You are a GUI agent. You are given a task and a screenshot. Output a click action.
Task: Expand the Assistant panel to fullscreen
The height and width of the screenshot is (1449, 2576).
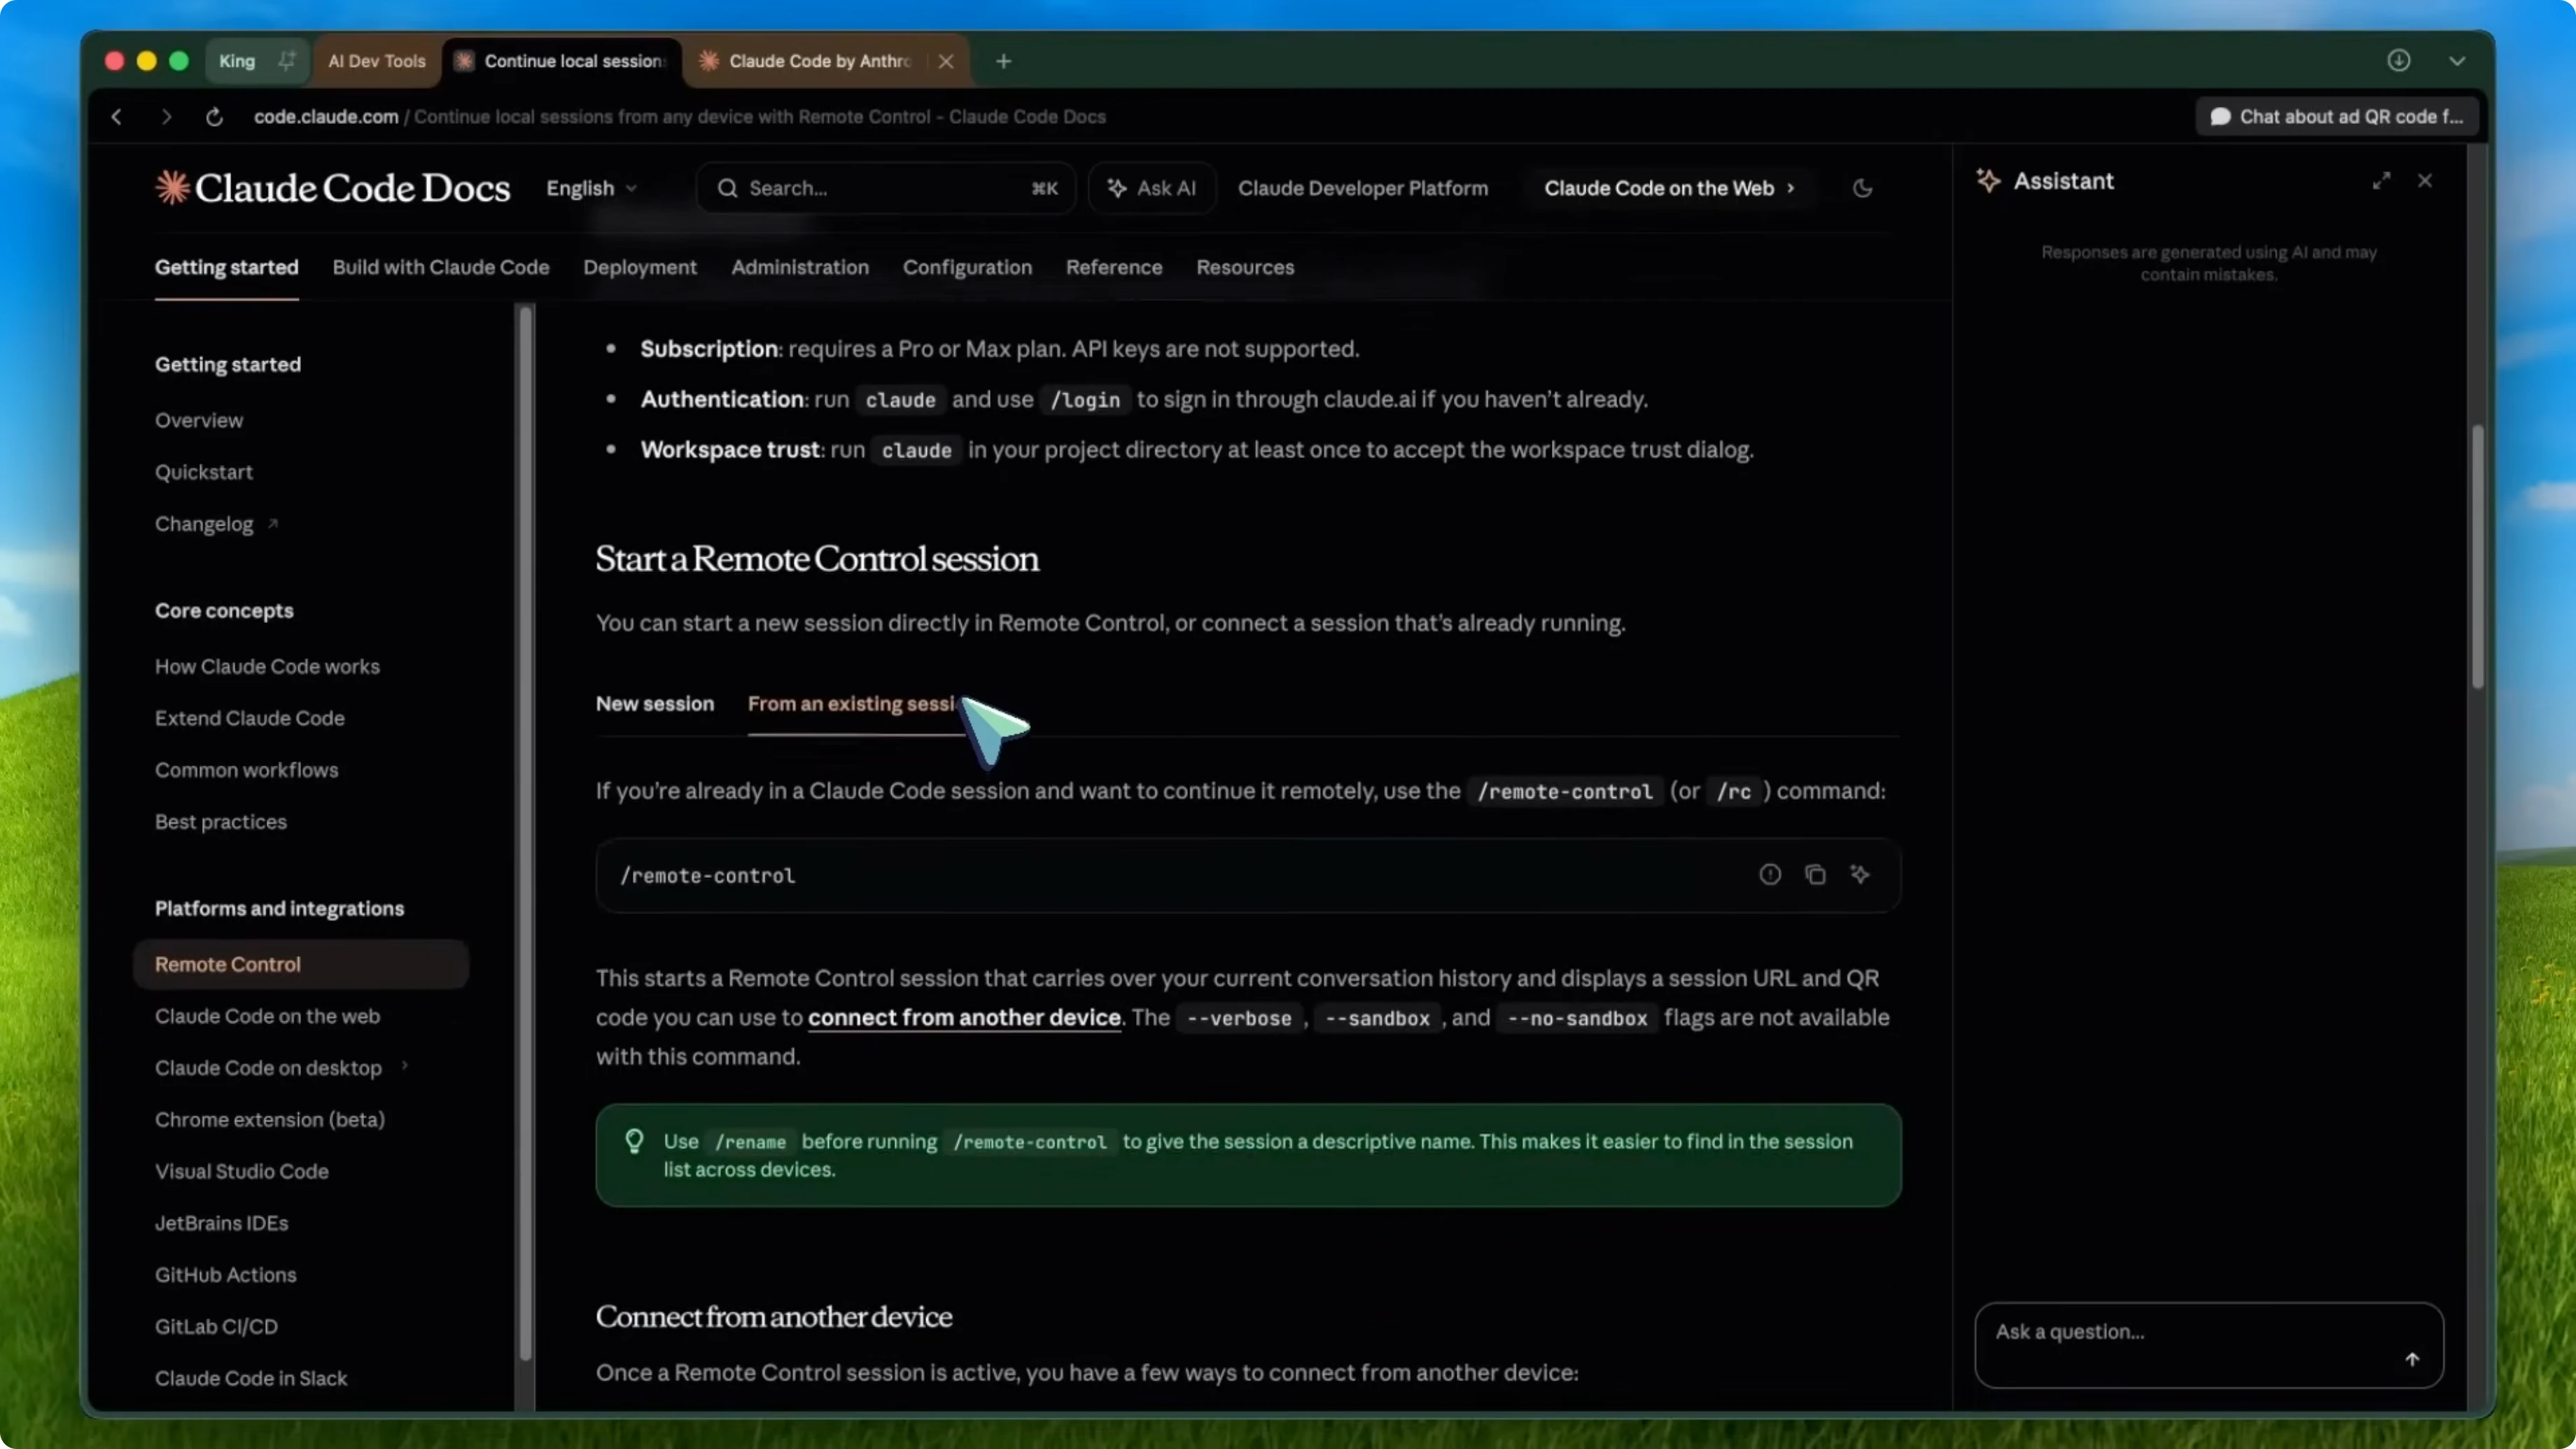pos(2382,181)
